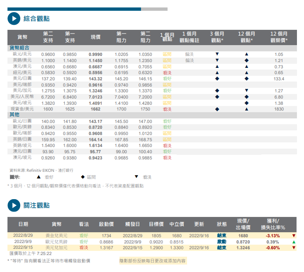Click the highlighted 陰影部份 note
Viewport: 304px width, 272px height.
click(x=153, y=261)
